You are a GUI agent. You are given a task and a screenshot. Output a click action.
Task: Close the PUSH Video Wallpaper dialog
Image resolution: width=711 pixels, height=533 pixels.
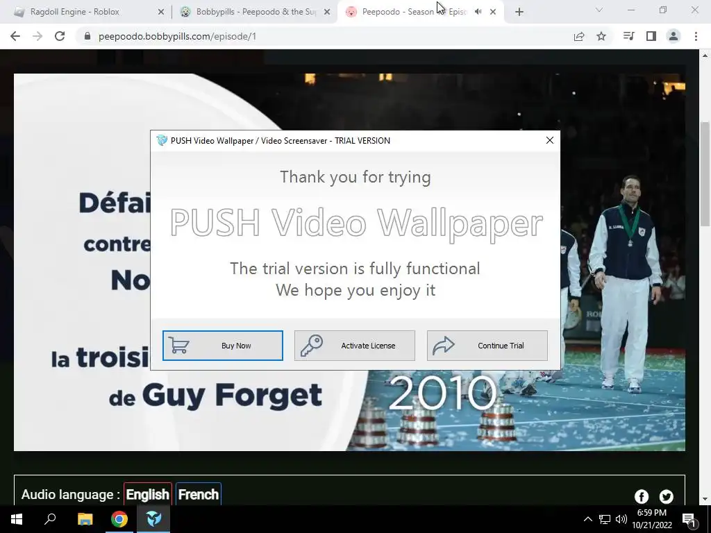click(550, 140)
